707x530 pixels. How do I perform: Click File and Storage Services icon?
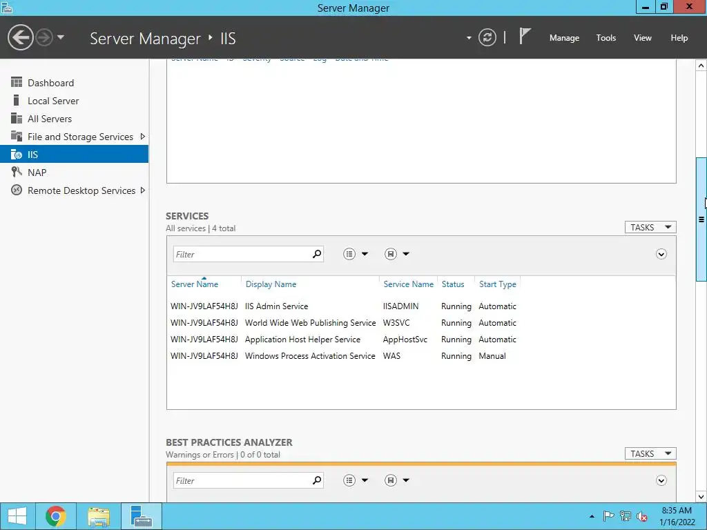click(x=17, y=136)
